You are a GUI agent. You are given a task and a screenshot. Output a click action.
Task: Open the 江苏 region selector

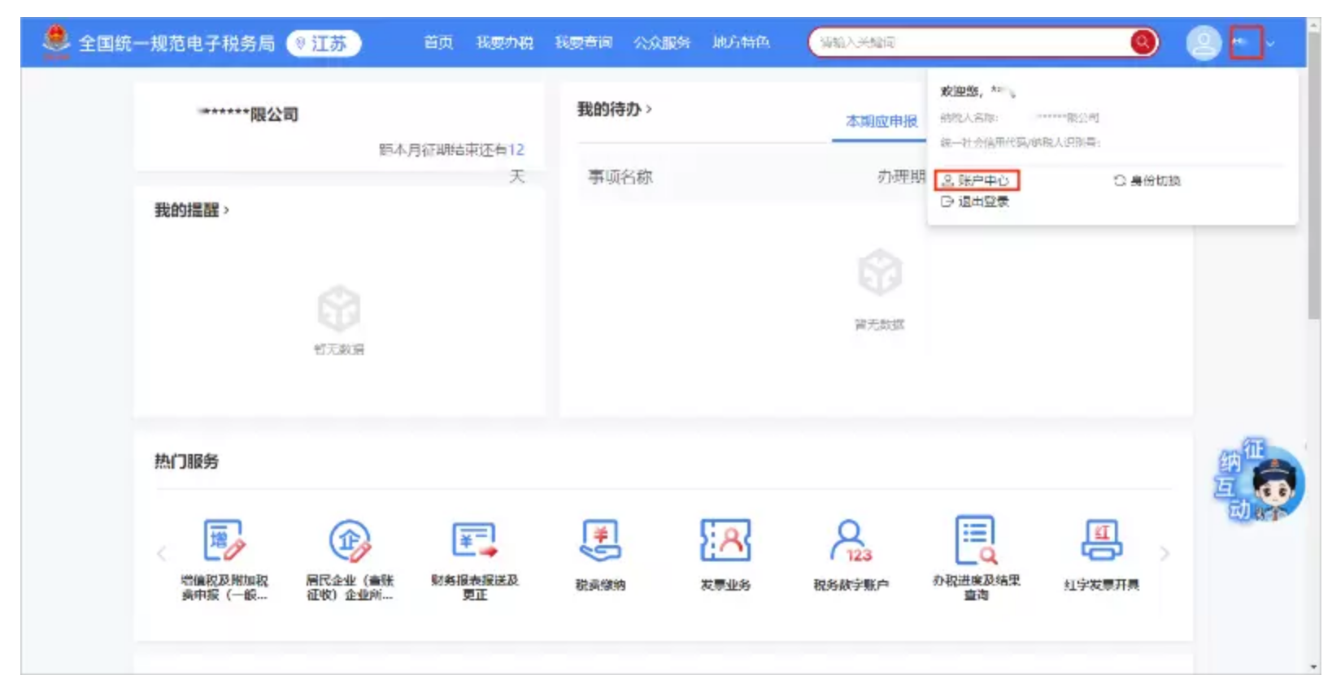coord(324,43)
